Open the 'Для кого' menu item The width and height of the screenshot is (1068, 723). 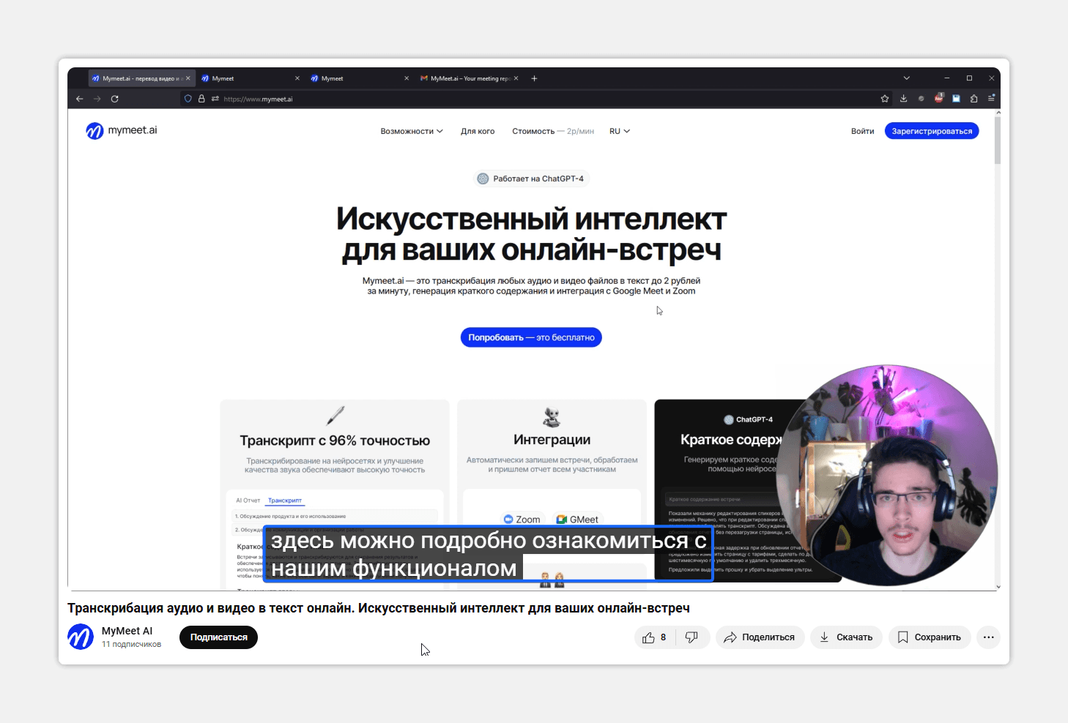pos(478,132)
